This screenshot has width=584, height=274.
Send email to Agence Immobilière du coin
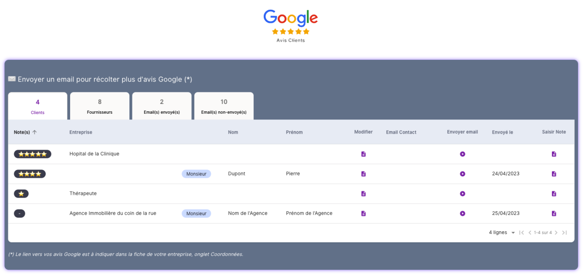462,213
